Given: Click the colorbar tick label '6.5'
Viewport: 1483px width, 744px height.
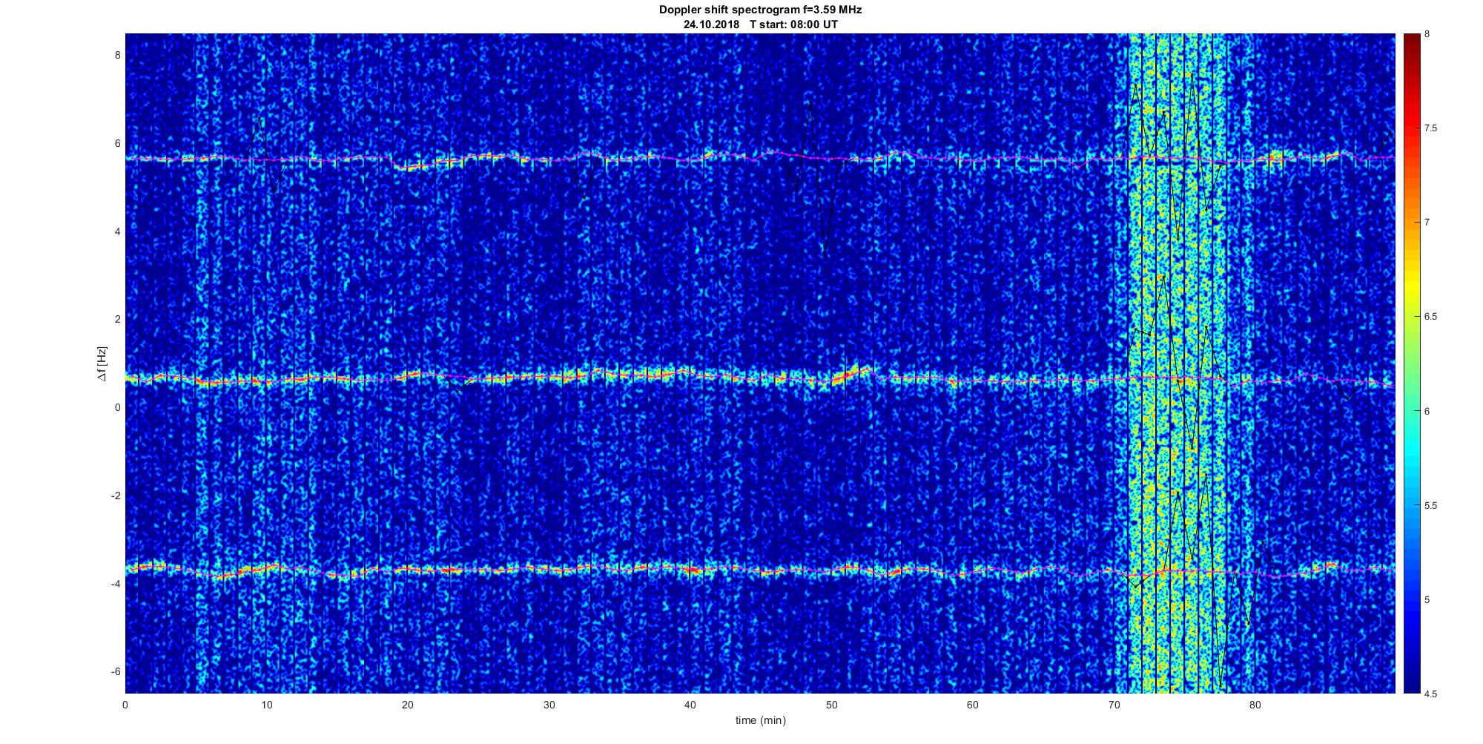Looking at the screenshot, I should [x=1430, y=317].
